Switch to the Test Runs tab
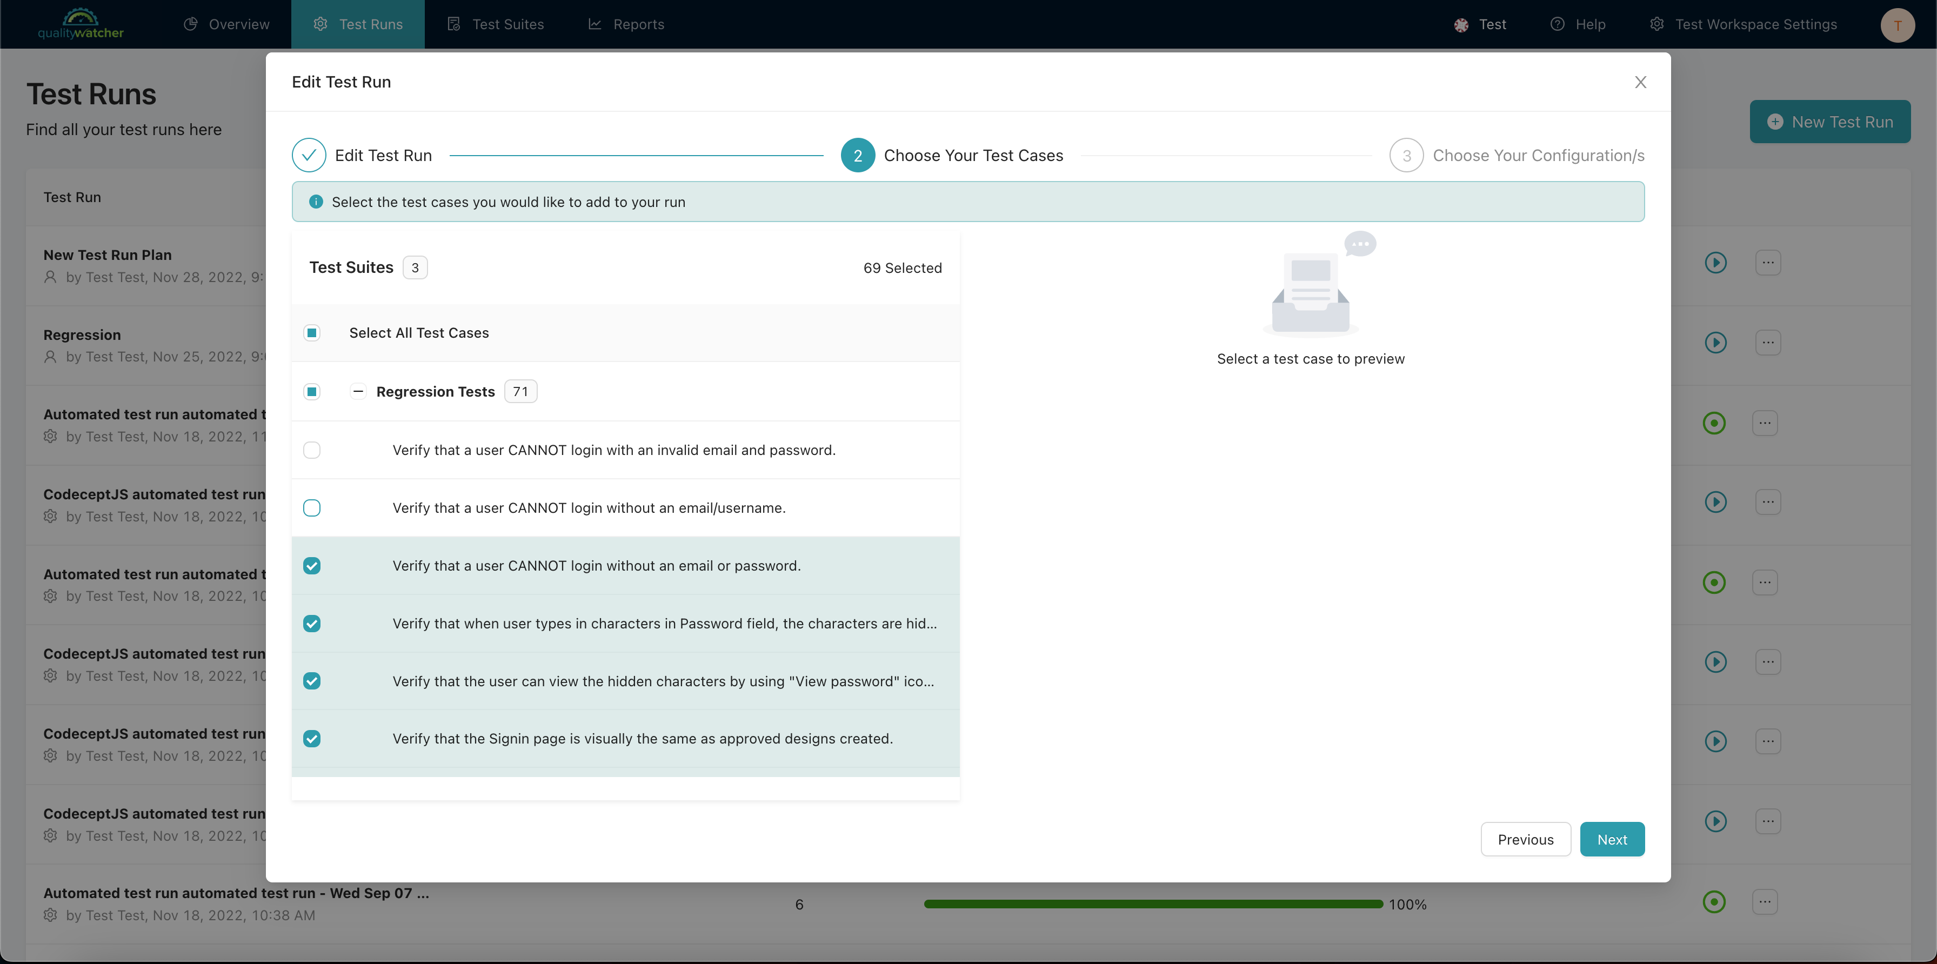The height and width of the screenshot is (964, 1937). tap(358, 24)
